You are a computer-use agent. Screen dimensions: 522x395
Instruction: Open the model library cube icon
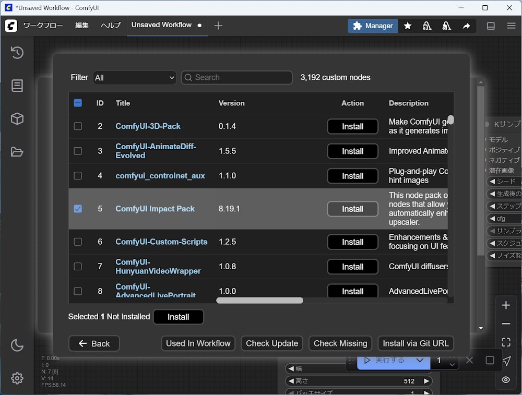point(17,119)
